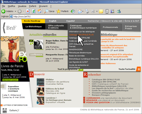142x114 pixels.
Task: Open Professionnels navigation tab
Action: pos(110,27)
